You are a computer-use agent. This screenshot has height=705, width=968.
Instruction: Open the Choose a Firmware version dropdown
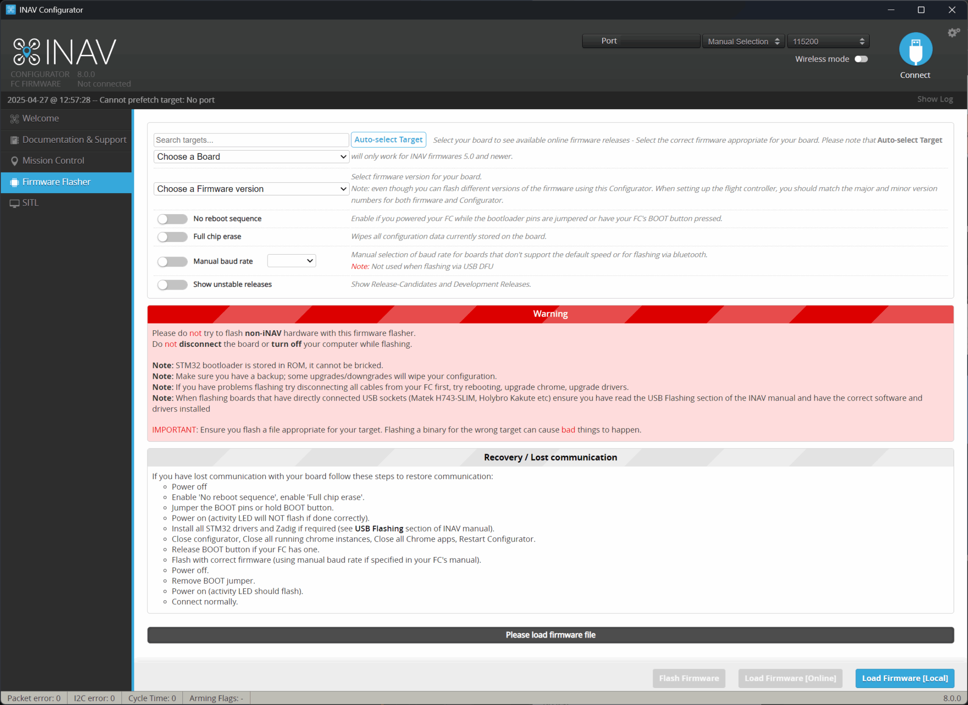point(251,189)
